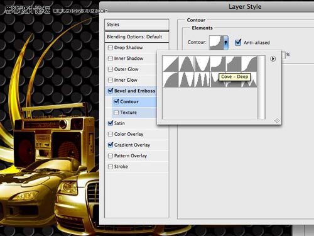This screenshot has height=236, width=314.
Task: Click the contour picker vertical scrollbar
Action: click(x=261, y=87)
